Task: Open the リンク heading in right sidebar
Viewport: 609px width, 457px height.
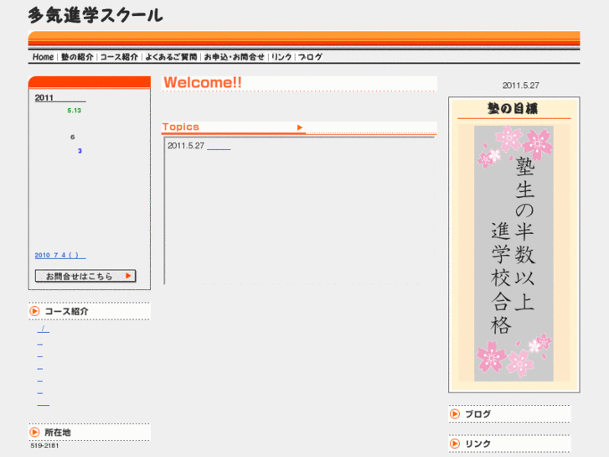Action: [x=477, y=444]
